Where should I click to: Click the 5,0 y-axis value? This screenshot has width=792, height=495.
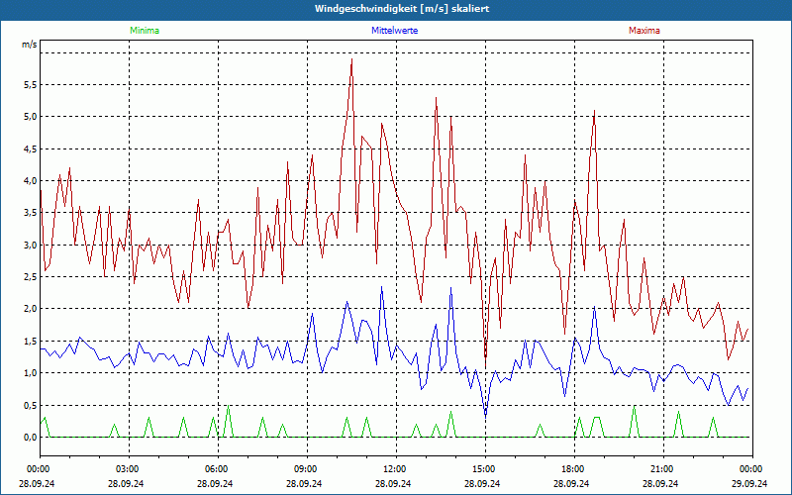(x=31, y=117)
